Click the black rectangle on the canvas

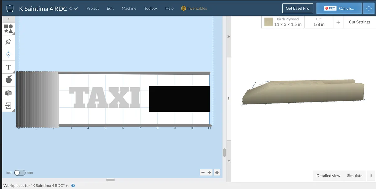179,99
